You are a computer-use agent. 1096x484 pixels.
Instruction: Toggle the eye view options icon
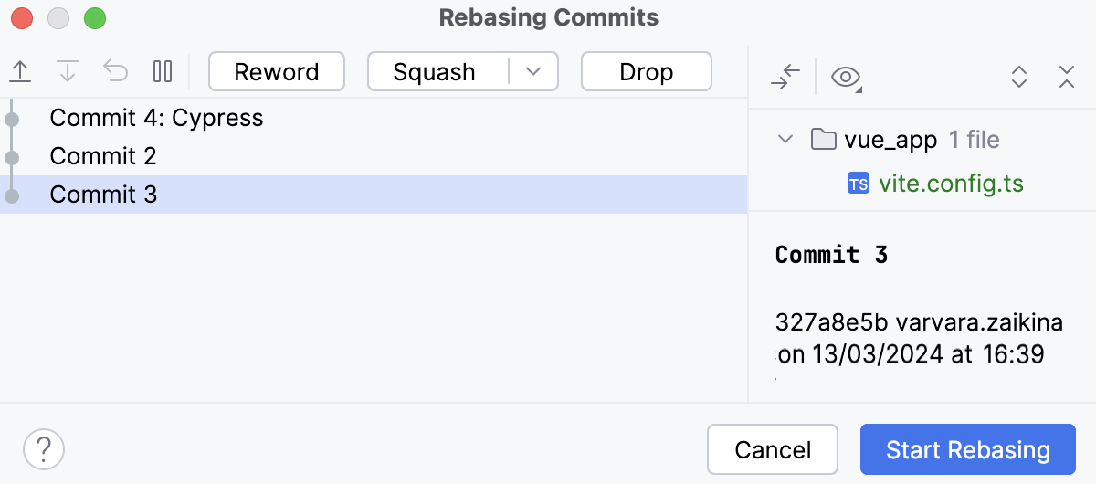point(847,77)
